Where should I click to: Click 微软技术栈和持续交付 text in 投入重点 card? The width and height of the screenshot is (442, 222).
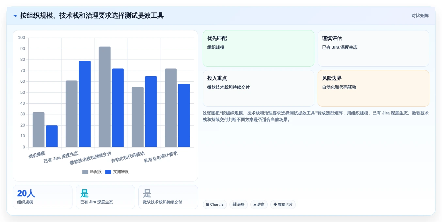tap(229, 87)
